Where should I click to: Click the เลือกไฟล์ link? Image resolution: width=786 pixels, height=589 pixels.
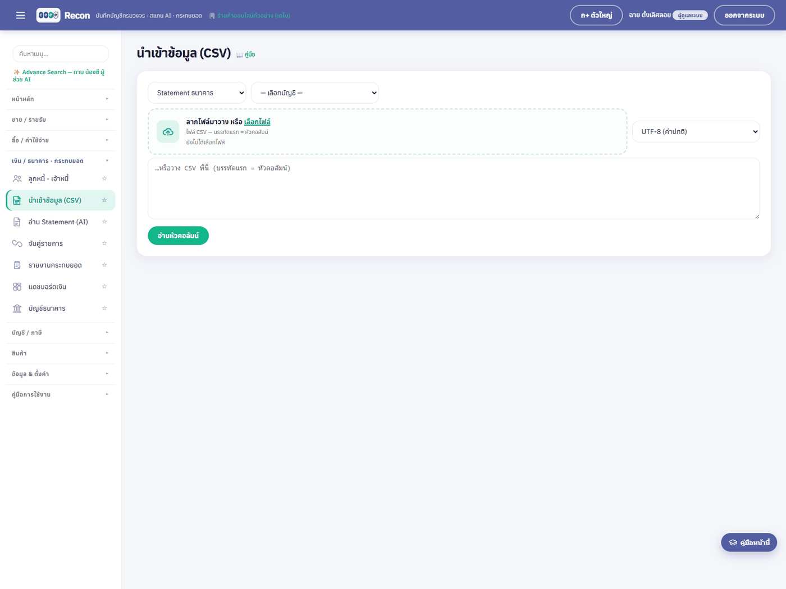(257, 122)
